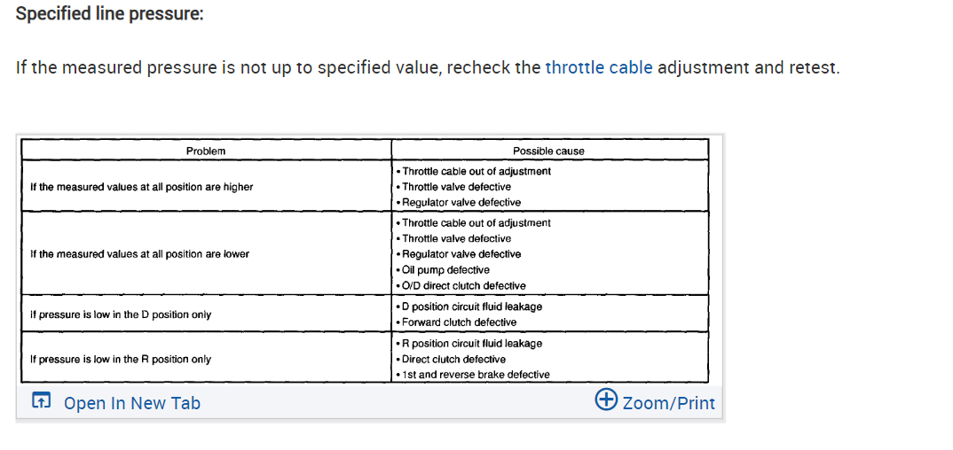
Task: Click the Zoom/Print plus circle icon
Action: coord(606,400)
